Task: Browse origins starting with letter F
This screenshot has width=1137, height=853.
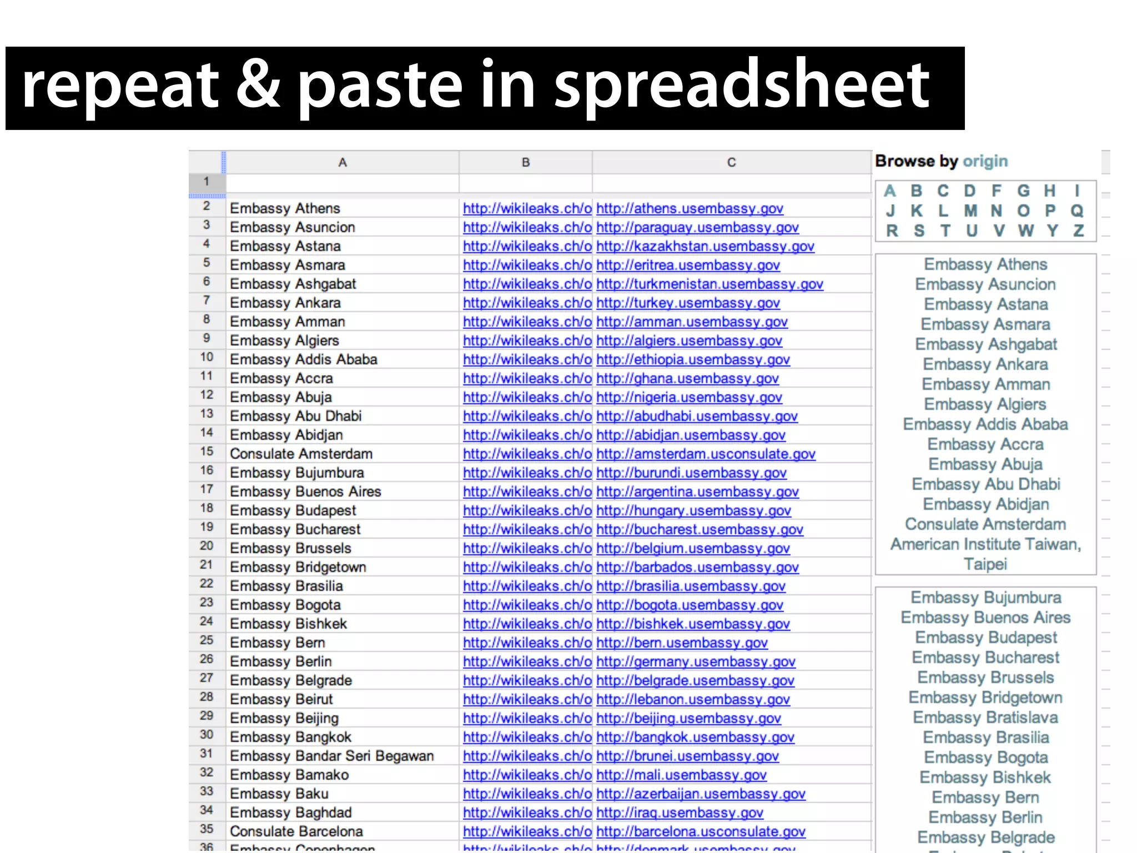Action: pos(997,191)
